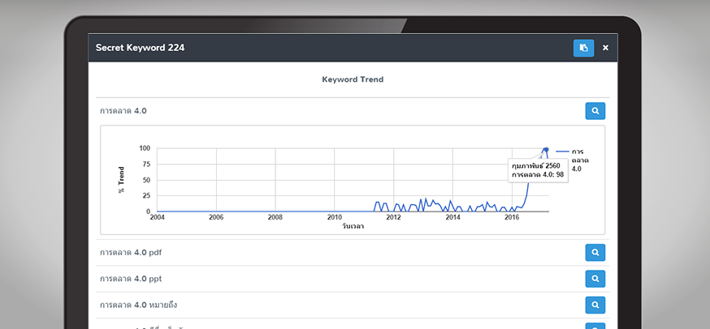Click the % Trend axis title

121,180
